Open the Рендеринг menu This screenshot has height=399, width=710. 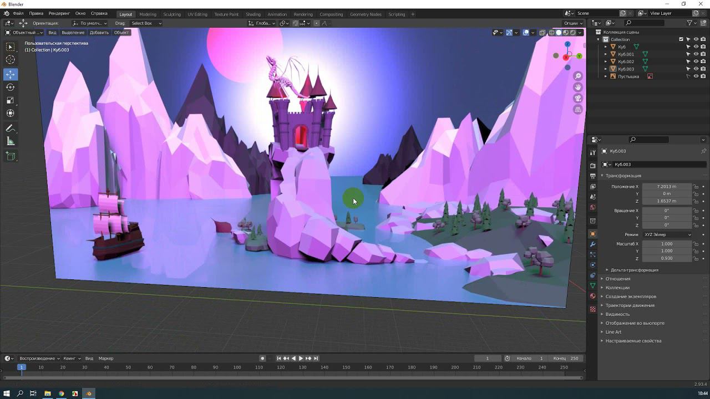click(x=59, y=13)
